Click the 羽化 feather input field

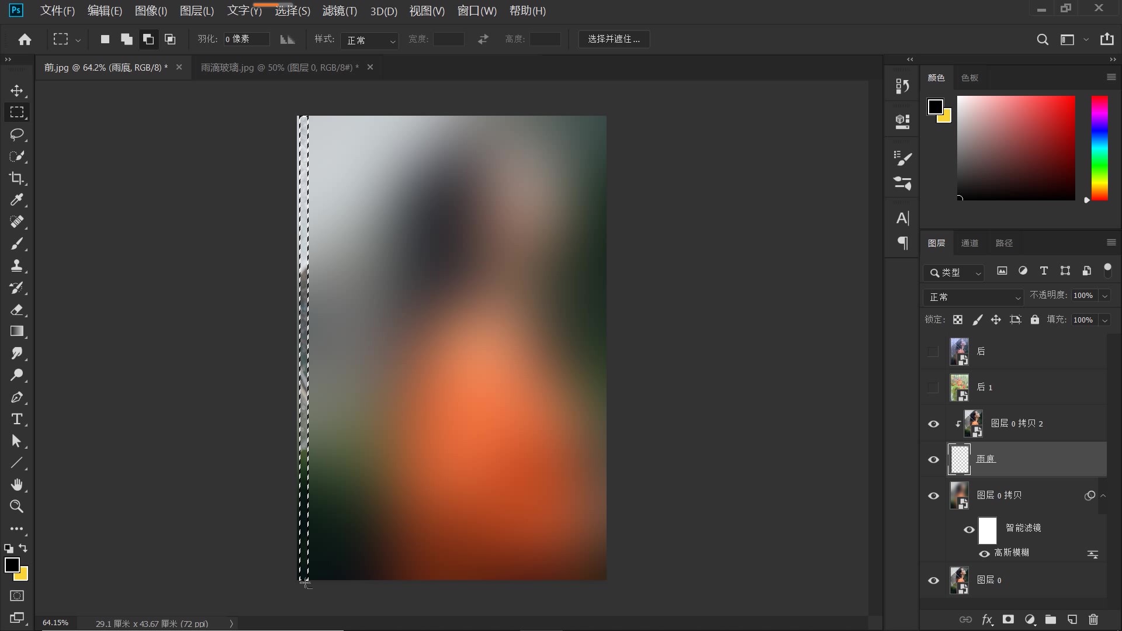pos(246,39)
